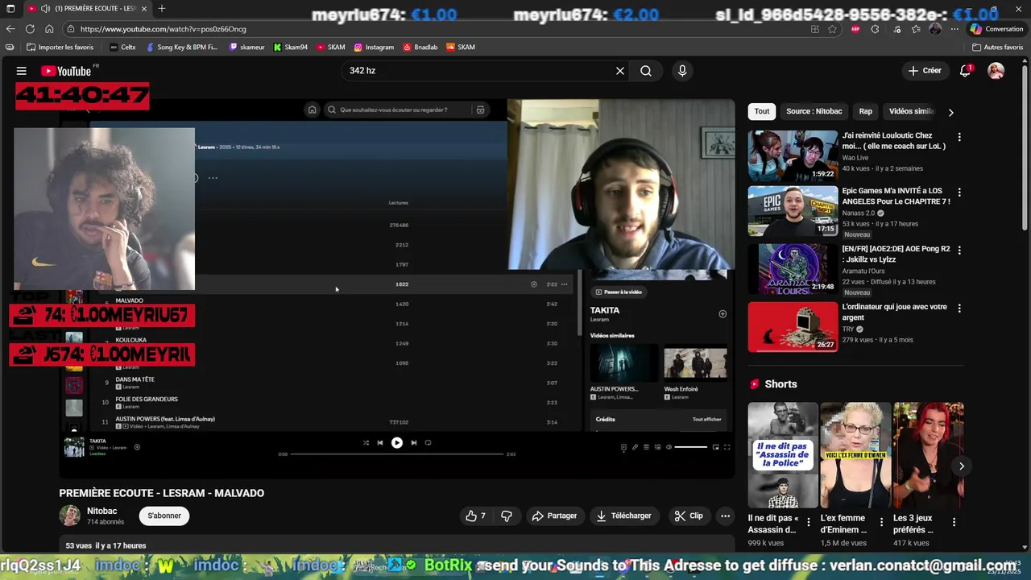Viewport: 1031px width, 580px height.
Task: Like the video
Action: coord(475,516)
